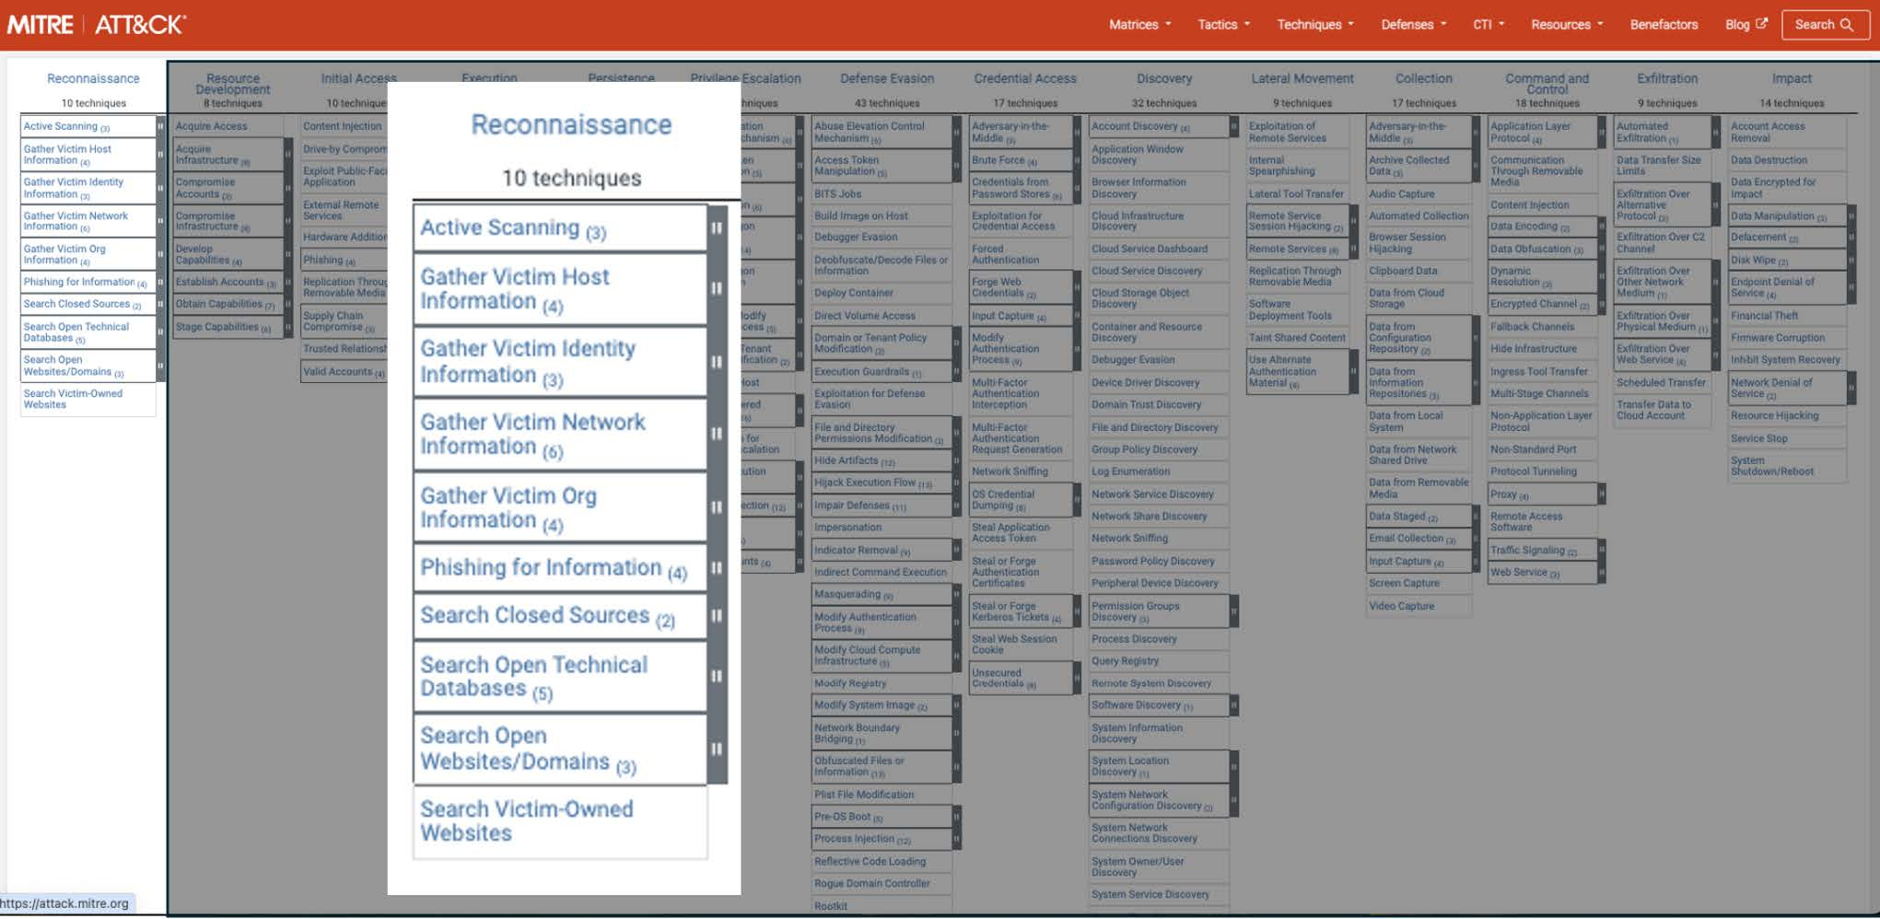Click the Blog external link icon
Image resolution: width=1880 pixels, height=919 pixels.
1761,24
